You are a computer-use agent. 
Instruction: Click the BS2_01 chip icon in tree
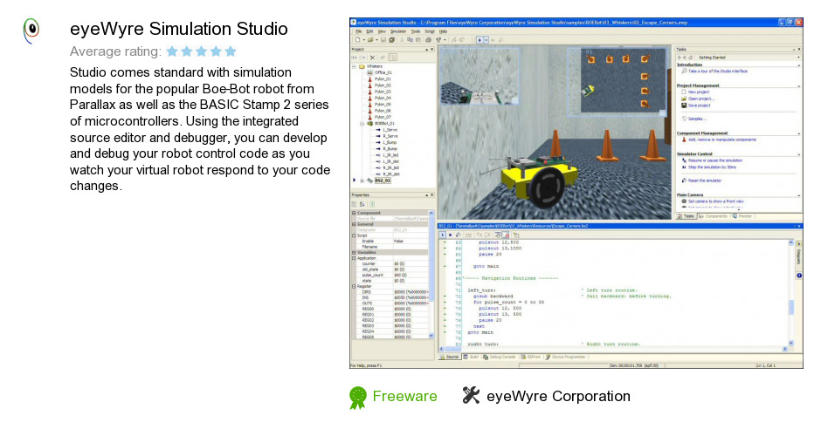click(369, 181)
